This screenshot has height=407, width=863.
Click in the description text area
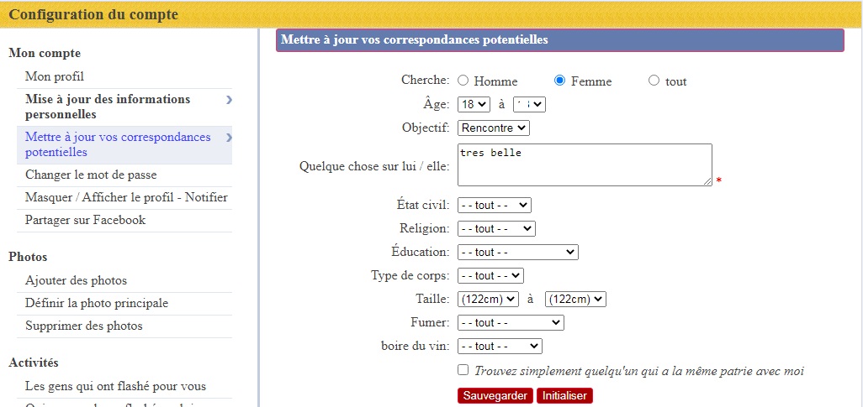click(x=585, y=164)
